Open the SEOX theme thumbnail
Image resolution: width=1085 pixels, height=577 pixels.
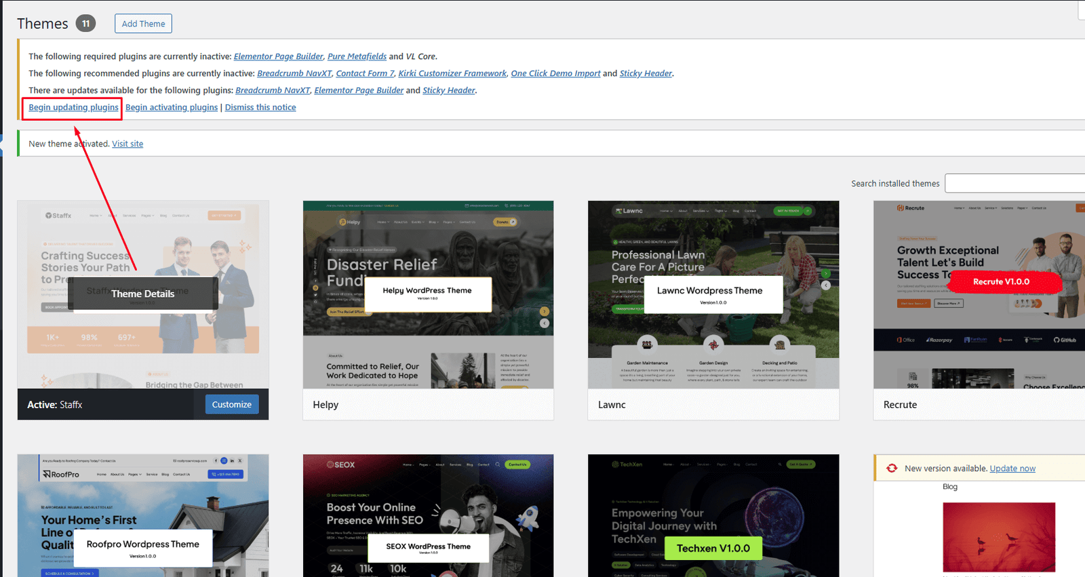pyautogui.click(x=428, y=515)
